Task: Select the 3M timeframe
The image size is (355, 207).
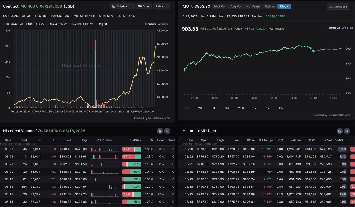Action: pyautogui.click(x=227, y=108)
